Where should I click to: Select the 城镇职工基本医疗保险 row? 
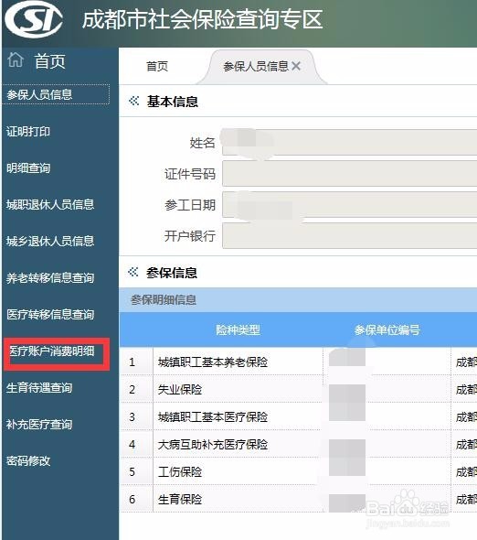tap(299, 416)
